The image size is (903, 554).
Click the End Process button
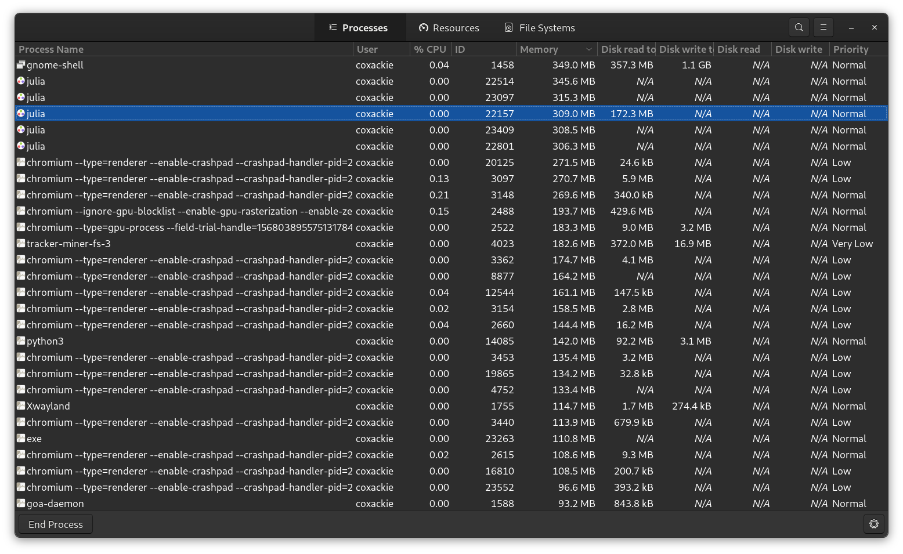point(55,524)
